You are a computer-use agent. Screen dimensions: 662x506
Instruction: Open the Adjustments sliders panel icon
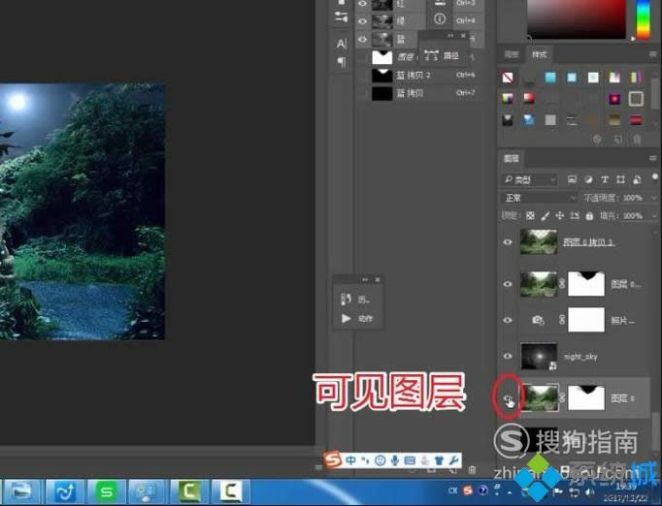point(341,16)
